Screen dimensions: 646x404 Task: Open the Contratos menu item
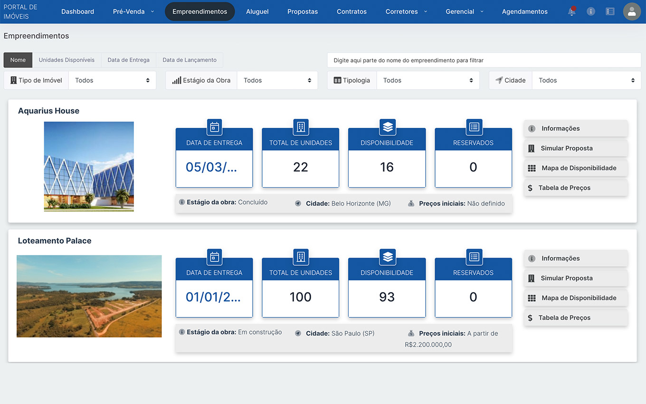(351, 11)
